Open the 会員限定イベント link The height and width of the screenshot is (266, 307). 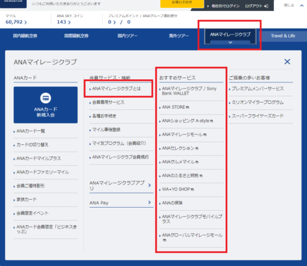pos(33,213)
